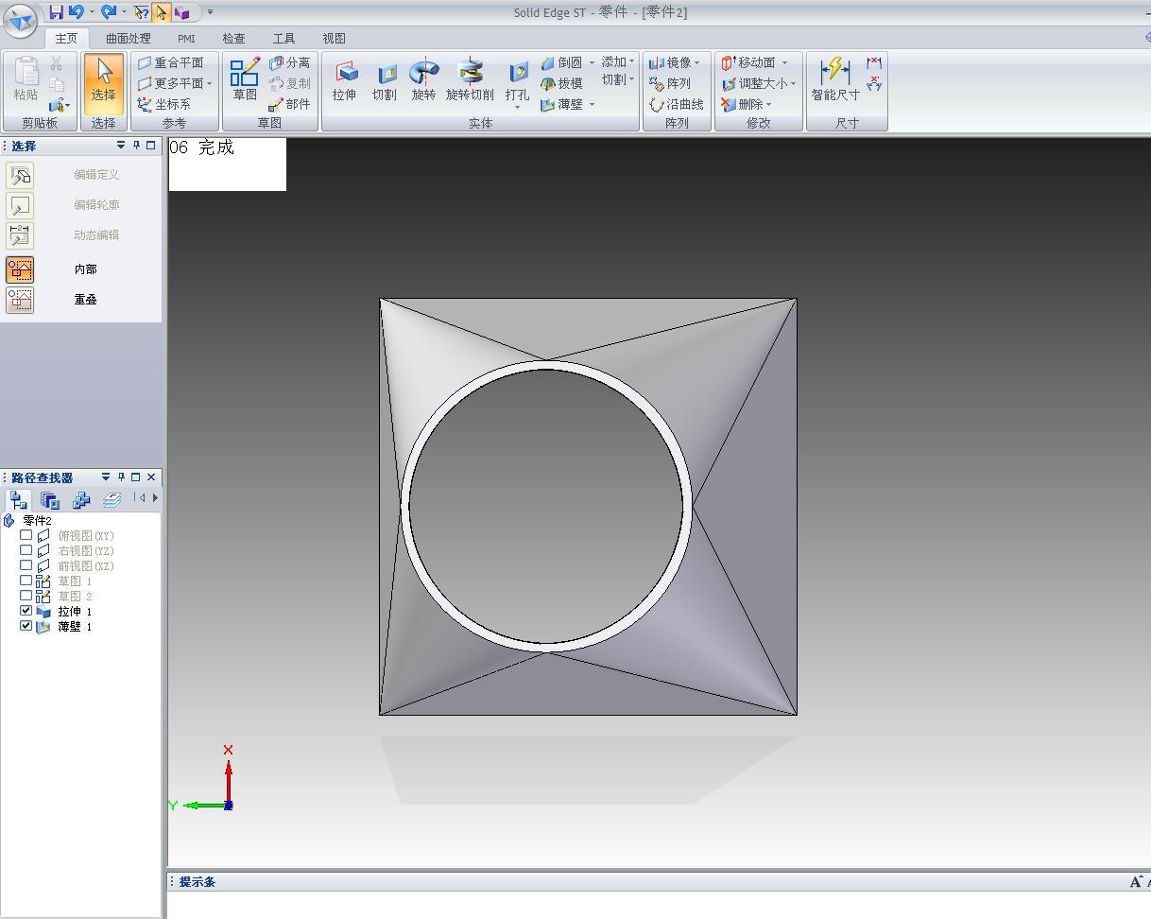Switch to the 主页 home tab

66,39
